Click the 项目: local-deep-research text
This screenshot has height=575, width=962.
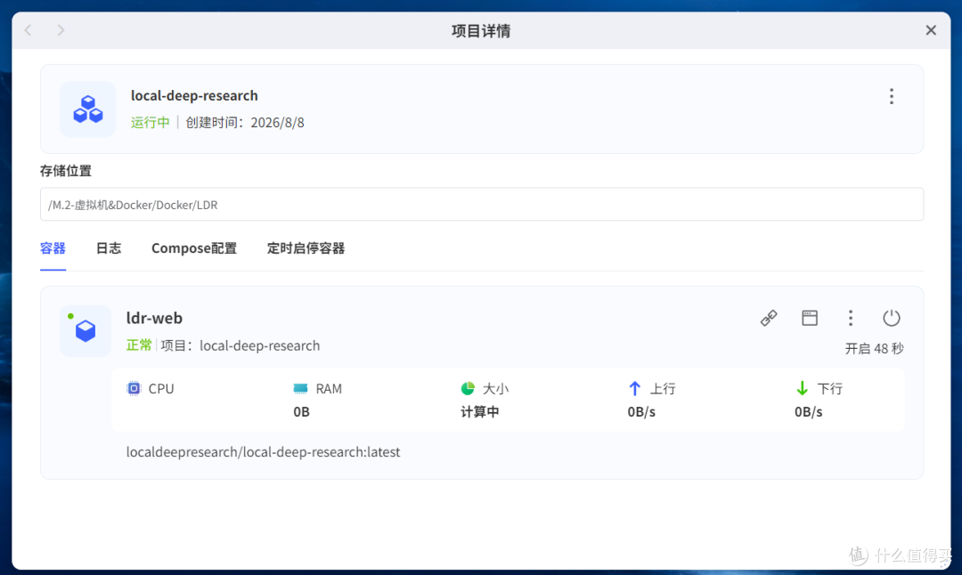pos(240,345)
